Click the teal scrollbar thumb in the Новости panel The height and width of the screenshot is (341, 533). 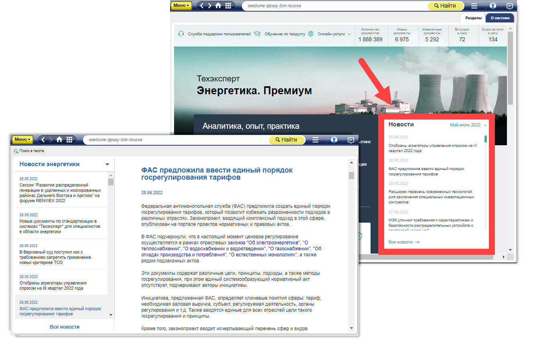[486, 139]
